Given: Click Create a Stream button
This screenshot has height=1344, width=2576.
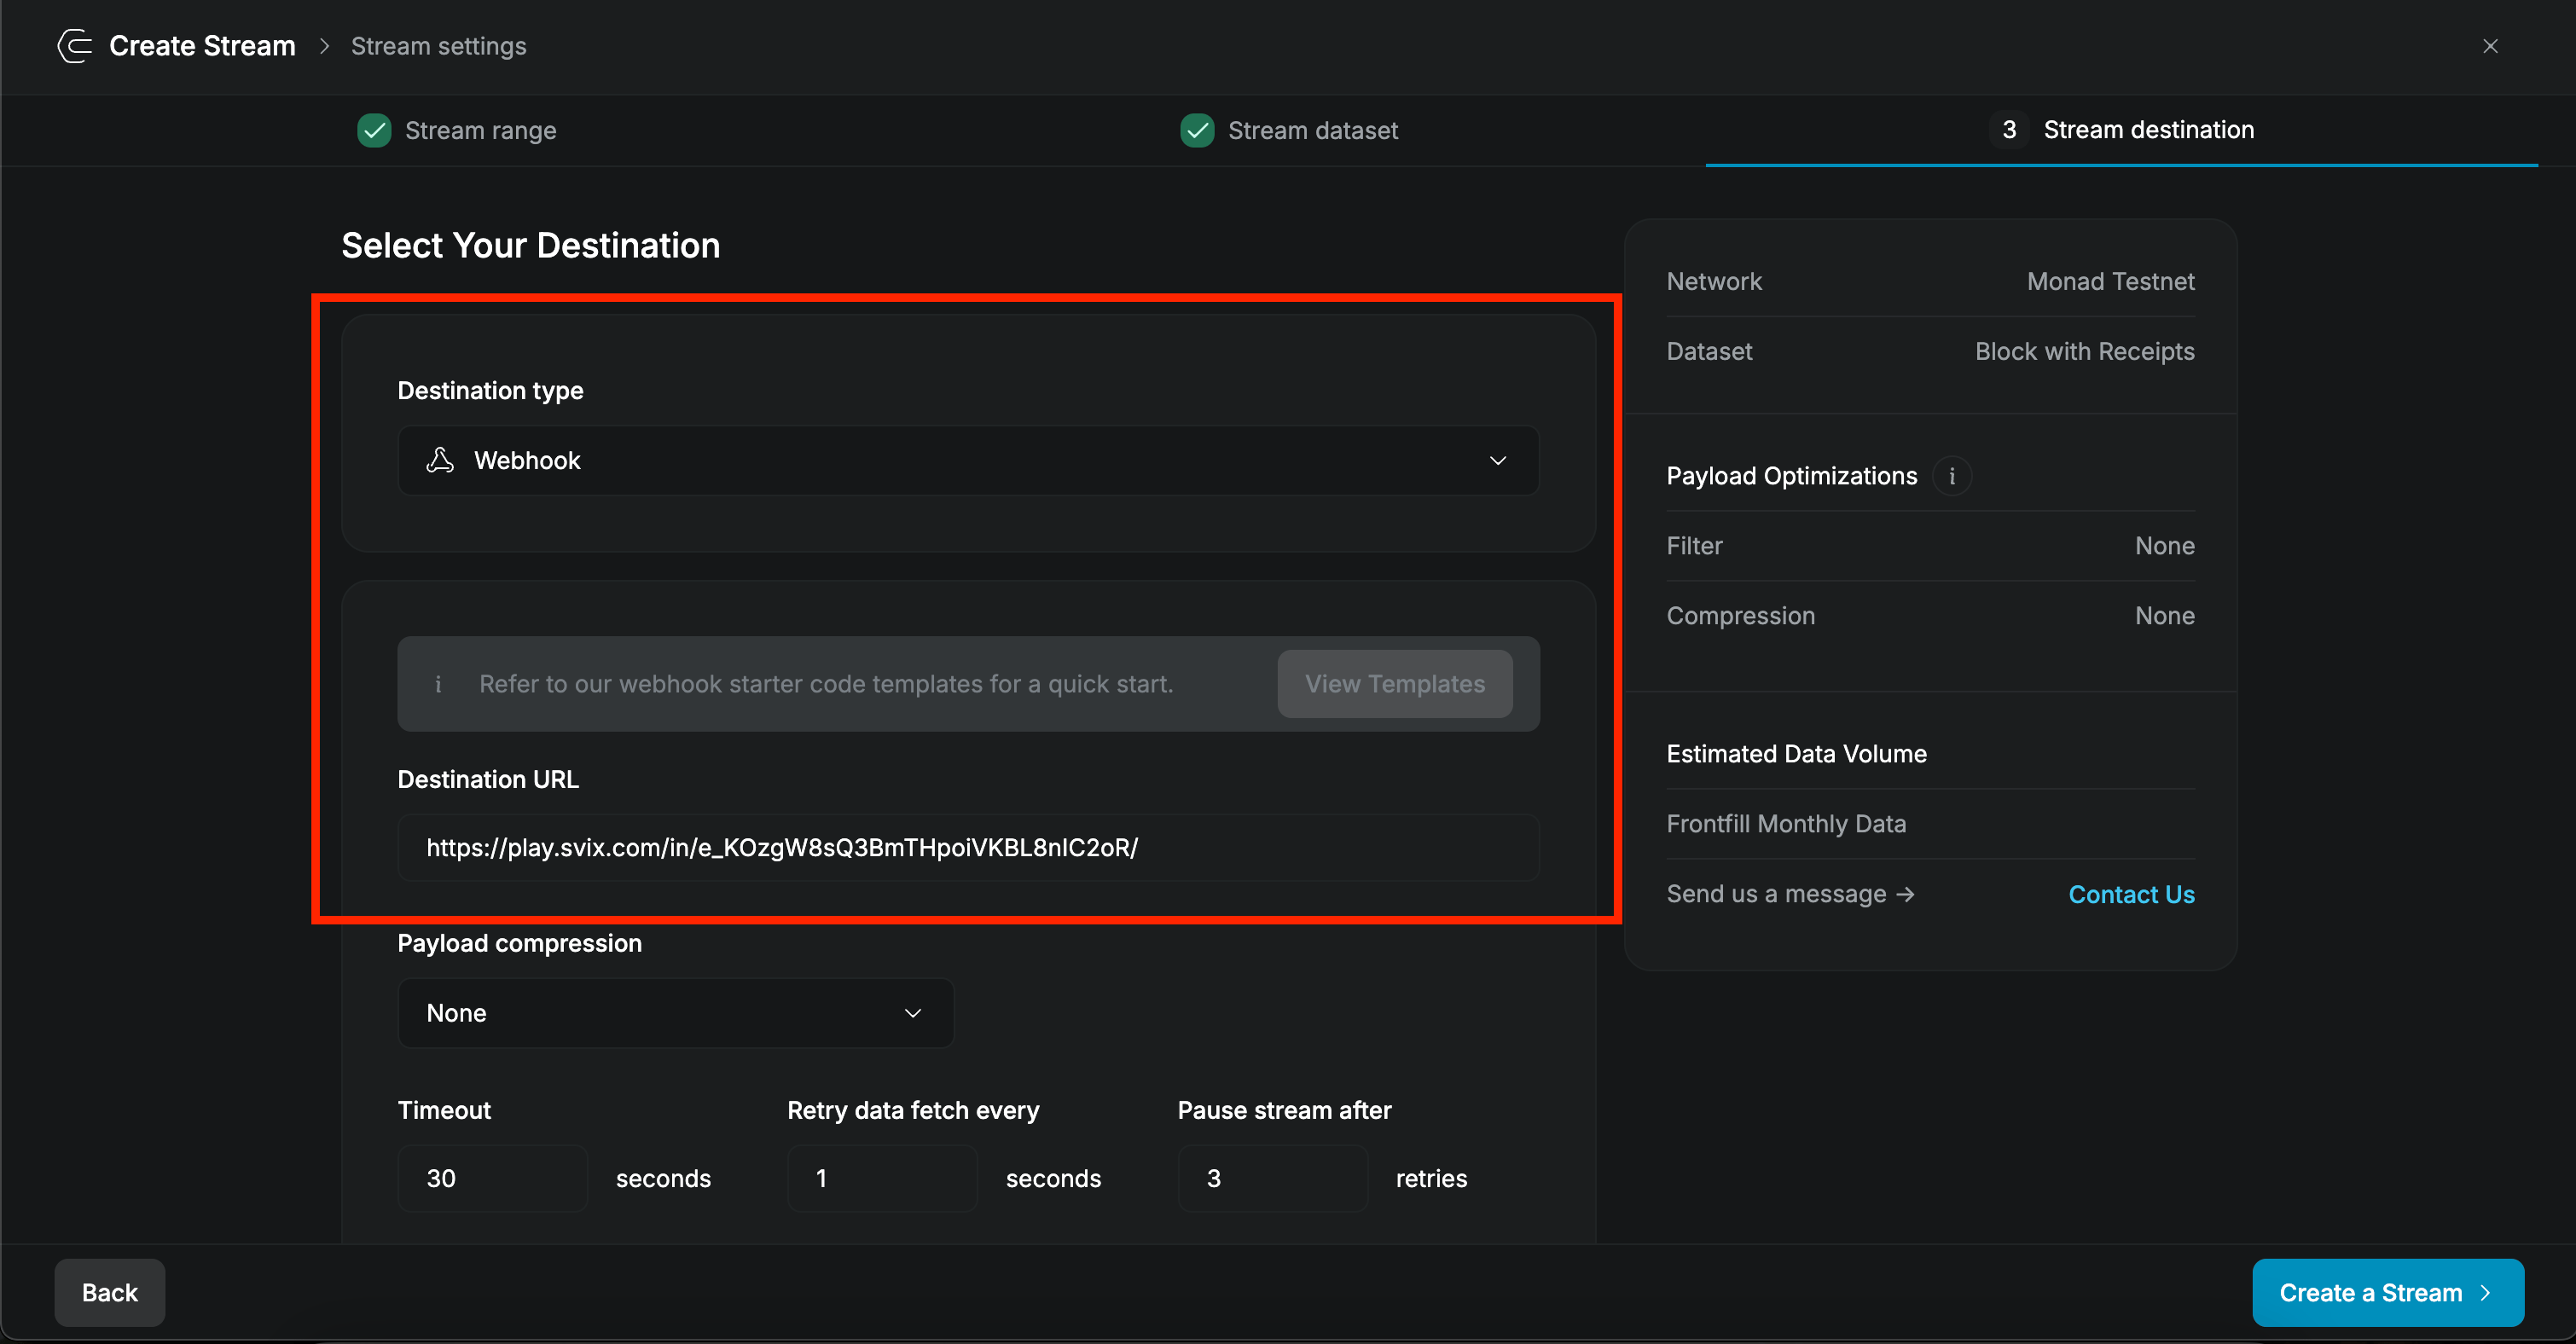Looking at the screenshot, I should pyautogui.click(x=2388, y=1292).
